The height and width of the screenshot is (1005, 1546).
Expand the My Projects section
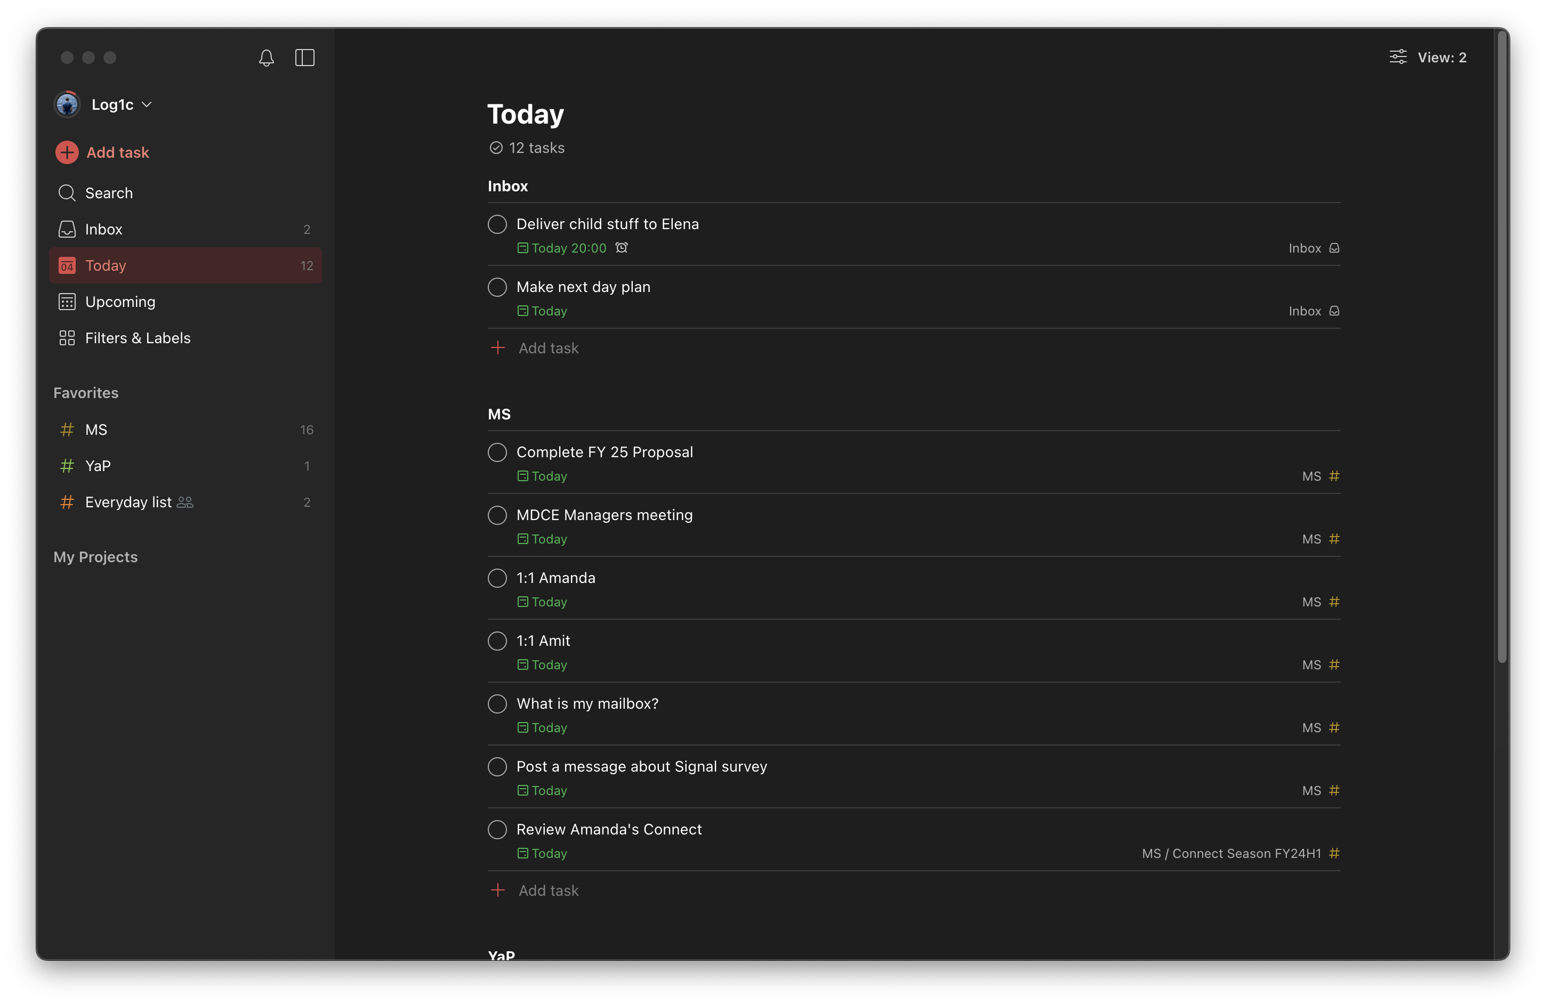[x=95, y=557]
